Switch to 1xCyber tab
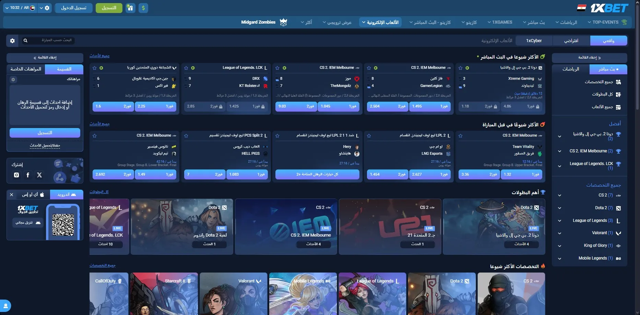The width and height of the screenshot is (640, 315). 534,41
